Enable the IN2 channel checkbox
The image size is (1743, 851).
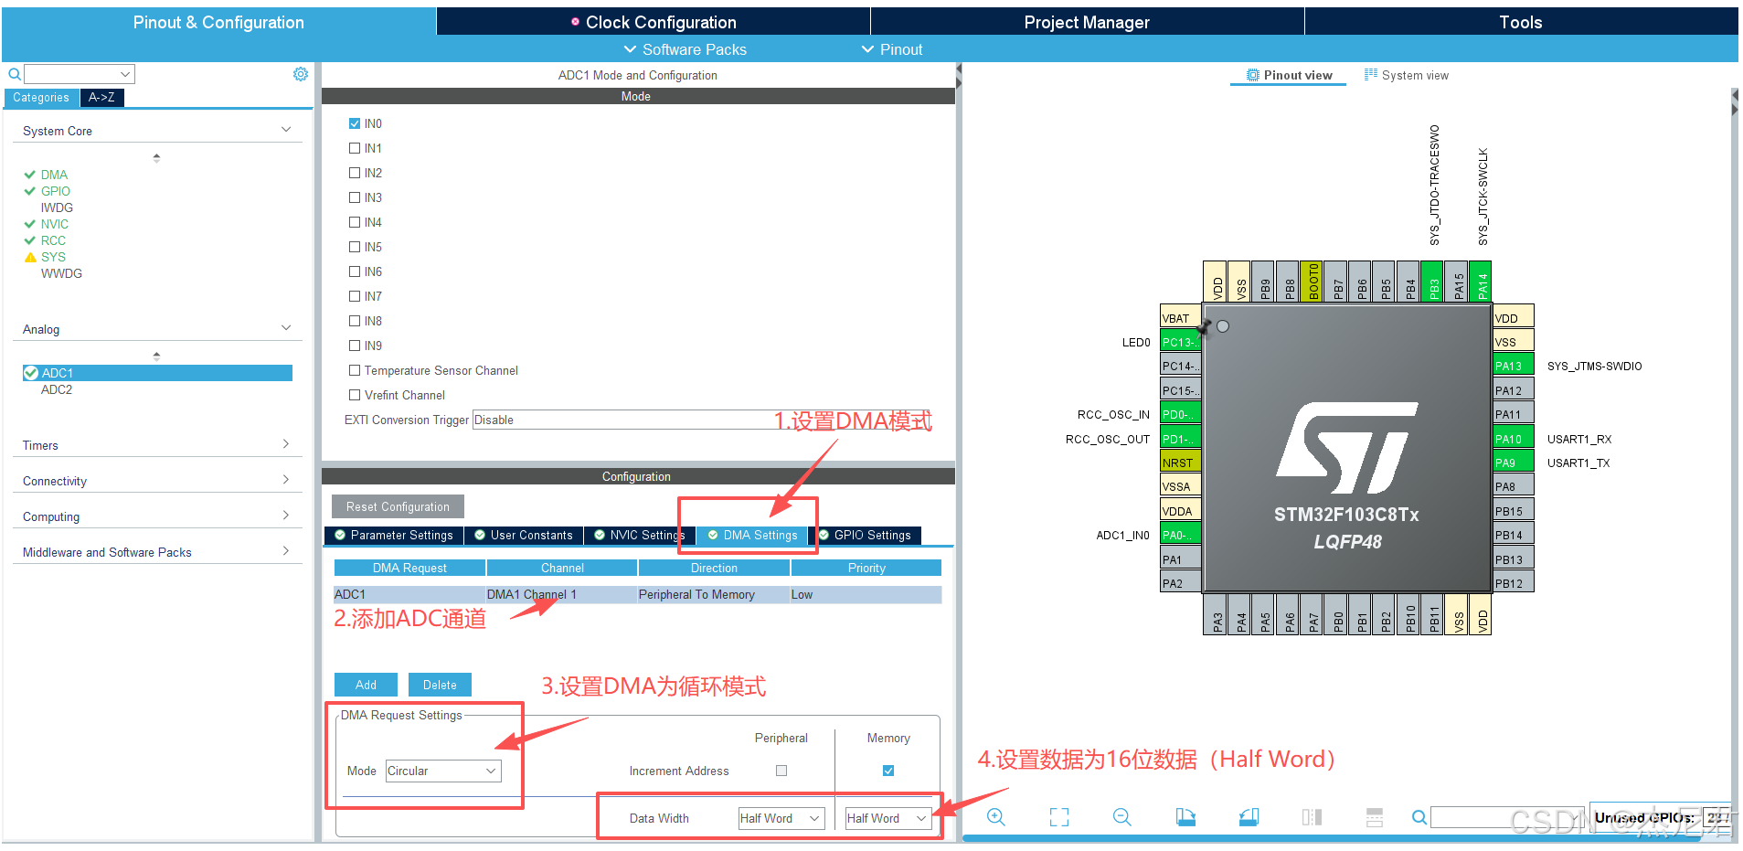tap(355, 173)
